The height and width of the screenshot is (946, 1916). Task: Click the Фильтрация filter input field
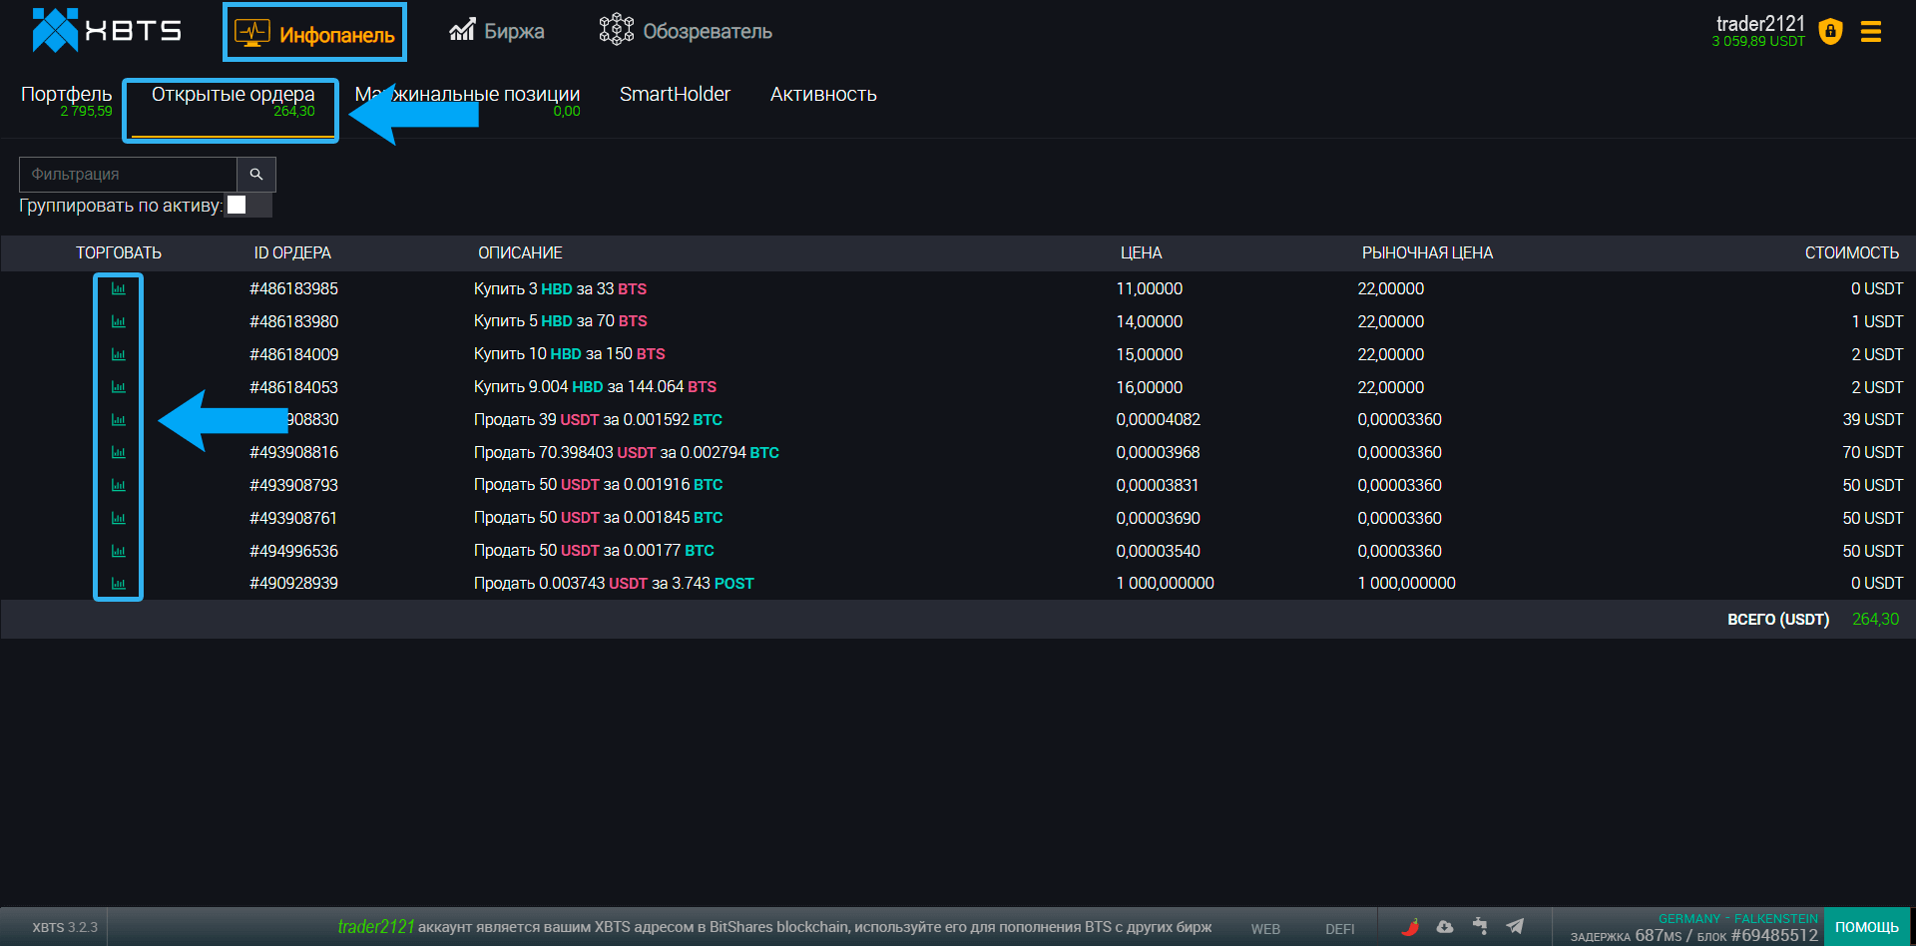tap(128, 175)
